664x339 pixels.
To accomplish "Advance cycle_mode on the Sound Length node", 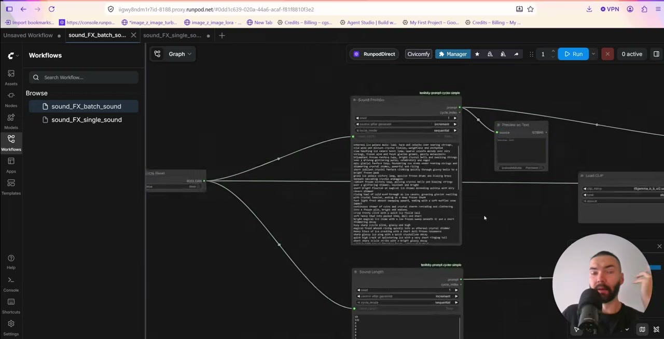I will tap(455, 302).
